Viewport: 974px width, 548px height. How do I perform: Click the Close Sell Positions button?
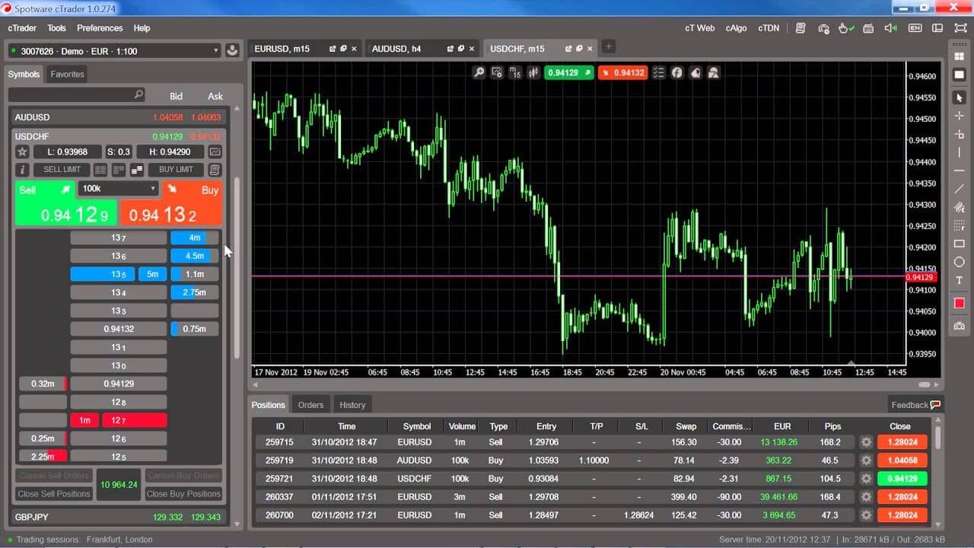click(x=53, y=493)
